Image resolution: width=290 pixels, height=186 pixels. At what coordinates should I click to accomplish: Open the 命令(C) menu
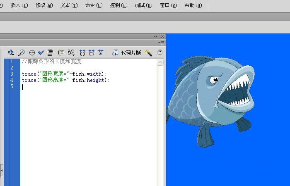coord(94,5)
